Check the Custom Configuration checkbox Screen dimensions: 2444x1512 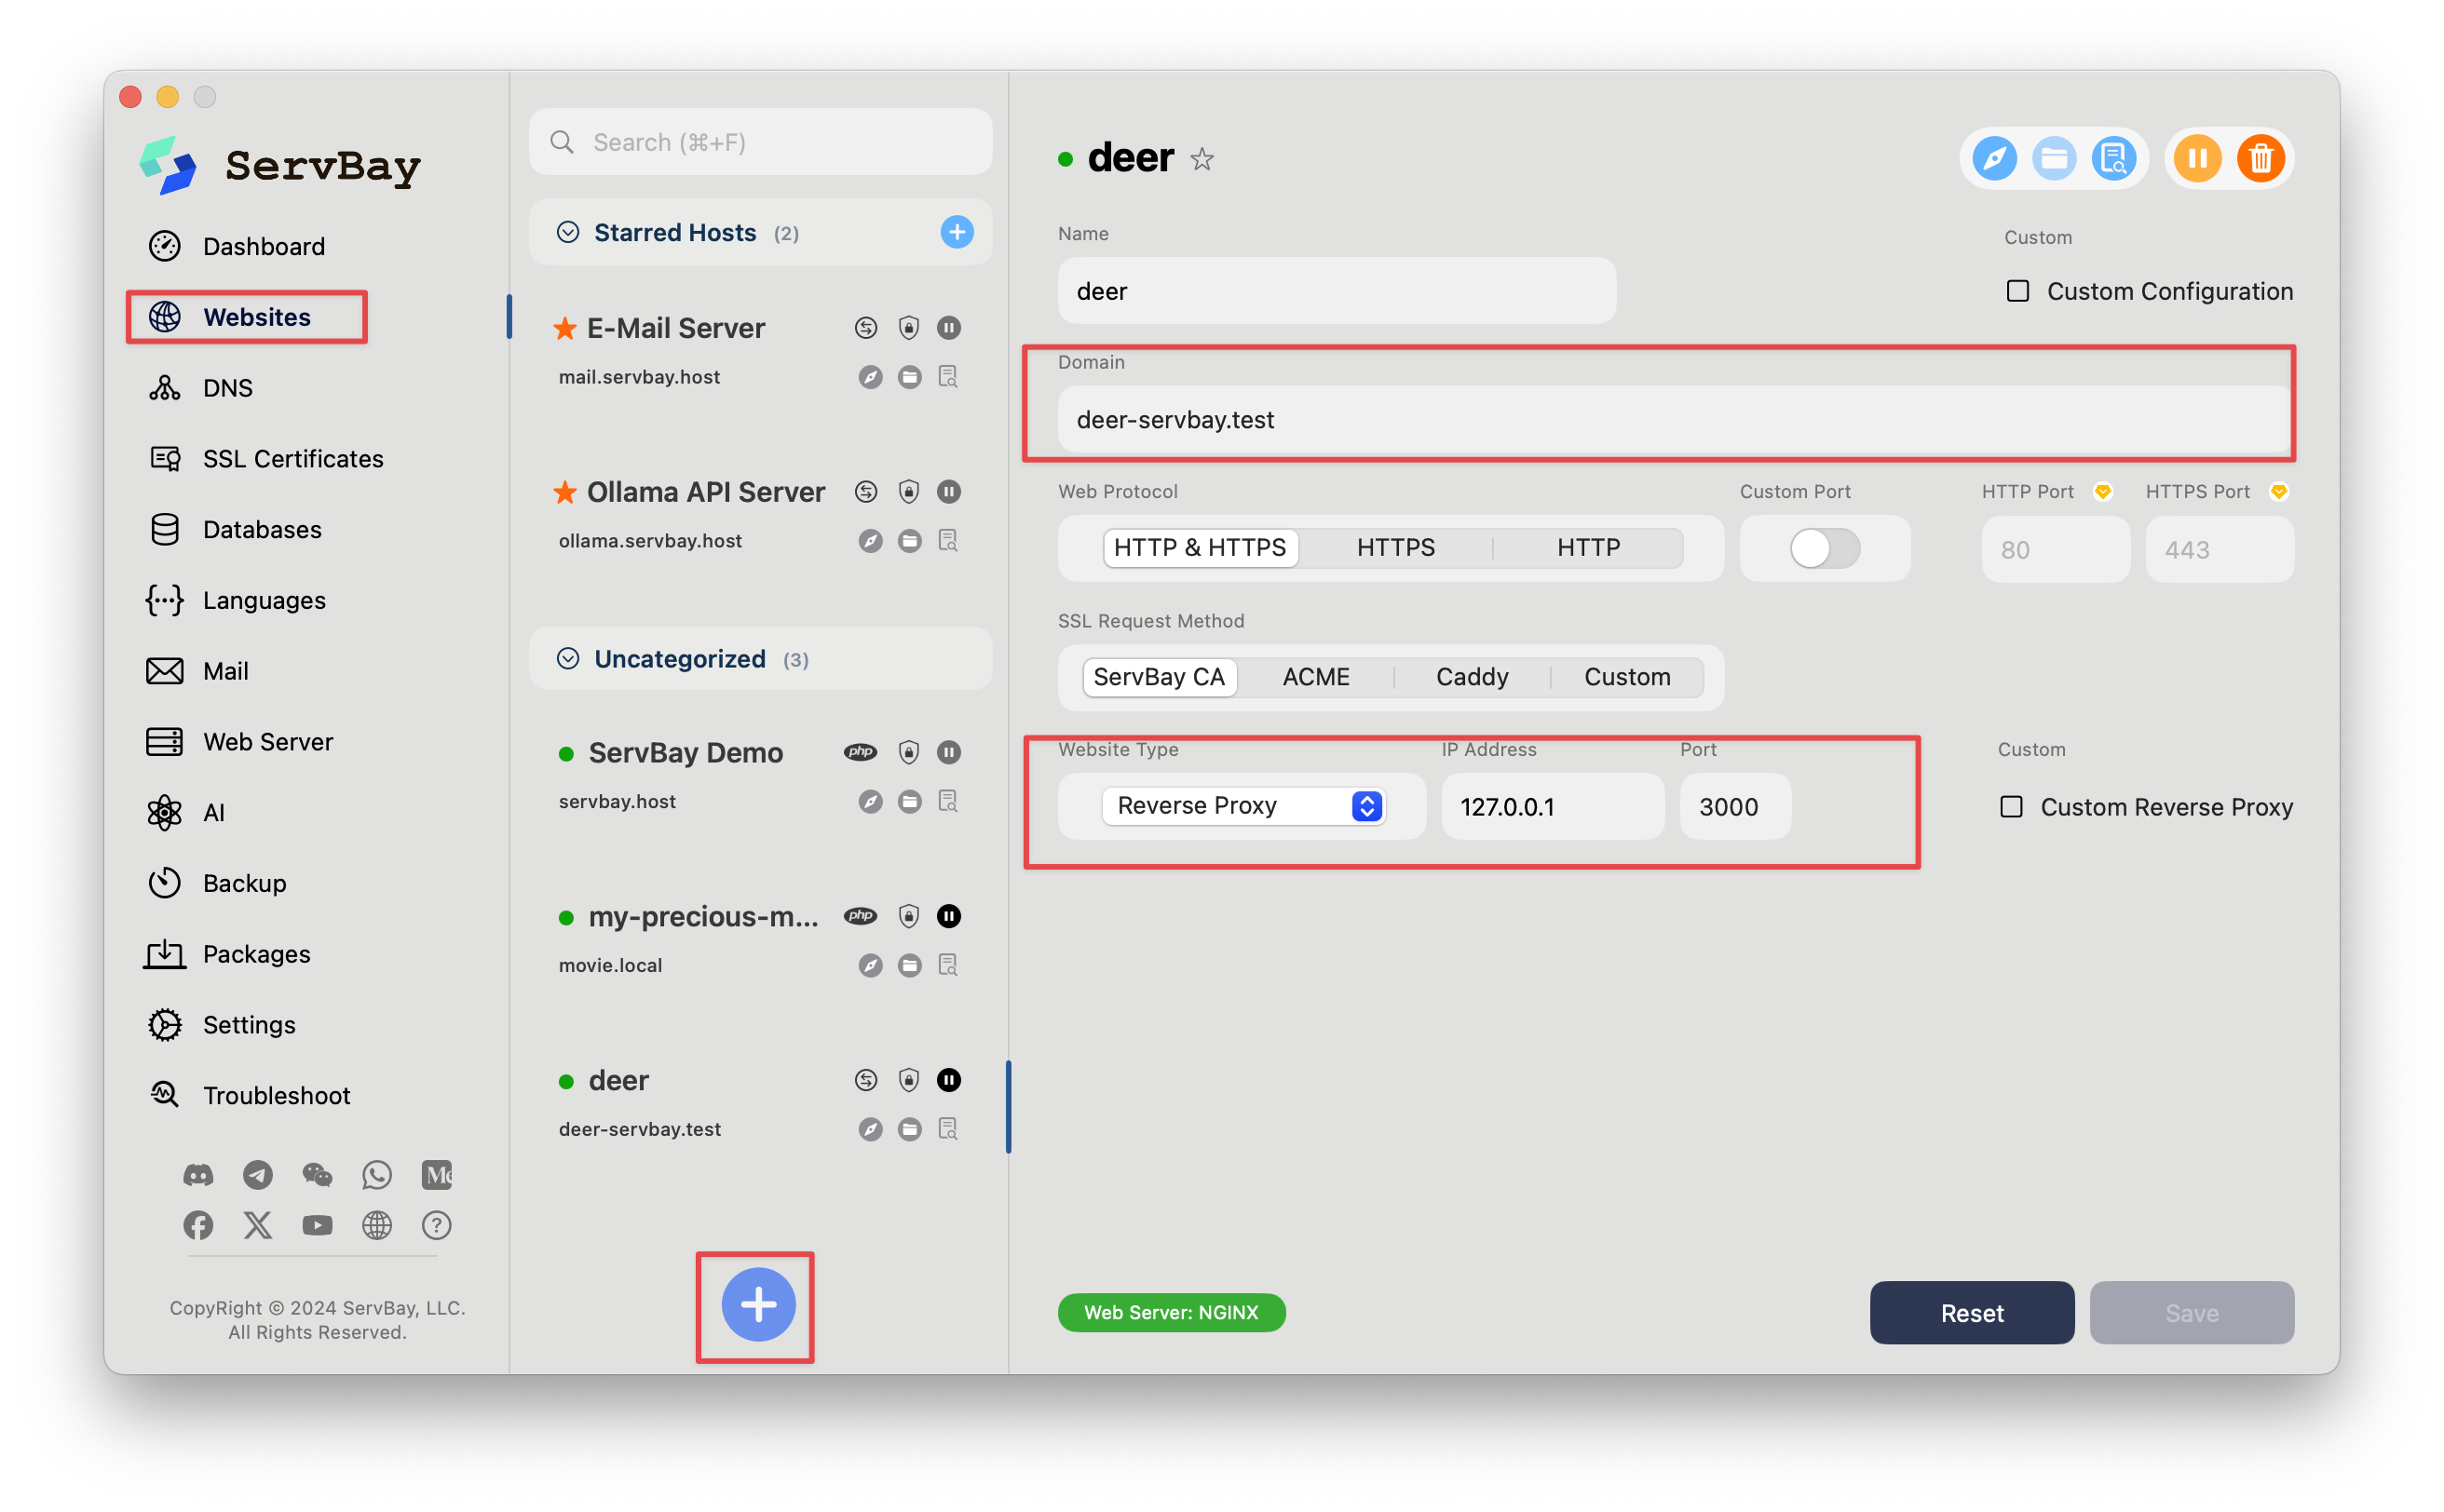(x=2016, y=291)
